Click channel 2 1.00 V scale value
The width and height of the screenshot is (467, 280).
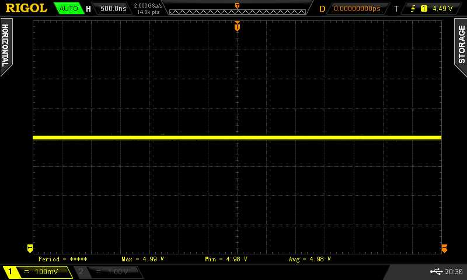coord(118,272)
